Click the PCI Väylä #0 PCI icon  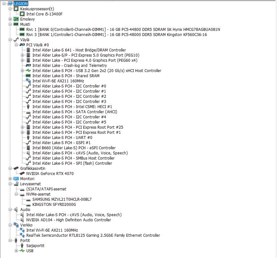click(22, 45)
